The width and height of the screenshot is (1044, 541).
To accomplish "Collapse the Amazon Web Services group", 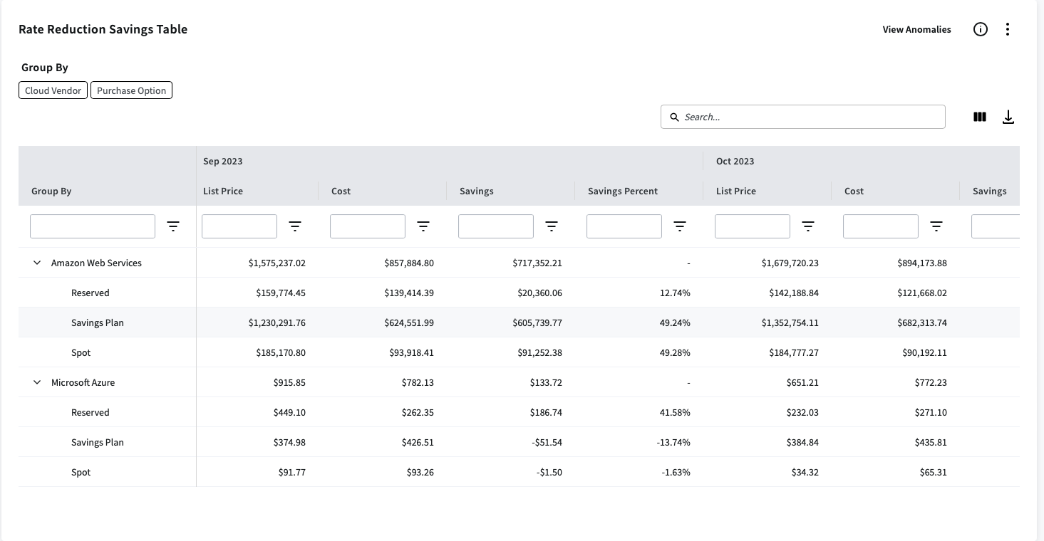I will point(37,263).
